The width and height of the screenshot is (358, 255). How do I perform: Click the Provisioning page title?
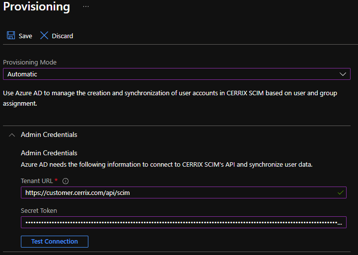(37, 6)
